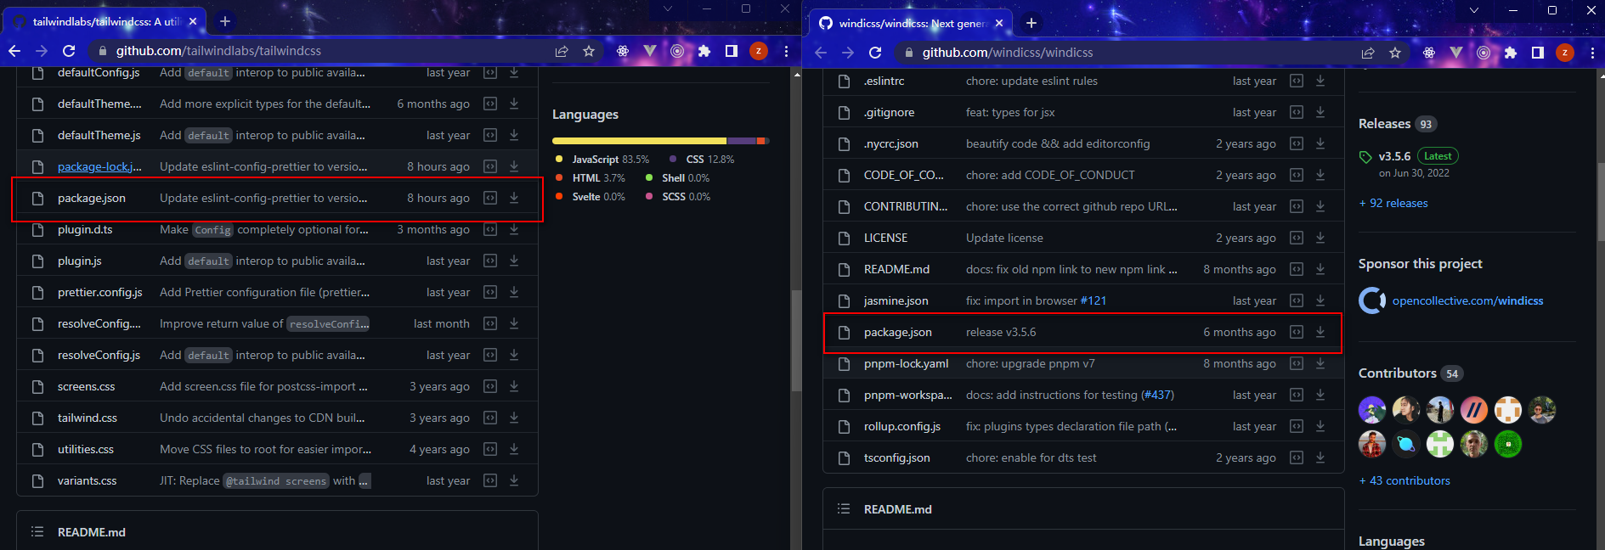The height and width of the screenshot is (550, 1605).
Task: Open extensions puzzle icon in left browser
Action: (704, 51)
